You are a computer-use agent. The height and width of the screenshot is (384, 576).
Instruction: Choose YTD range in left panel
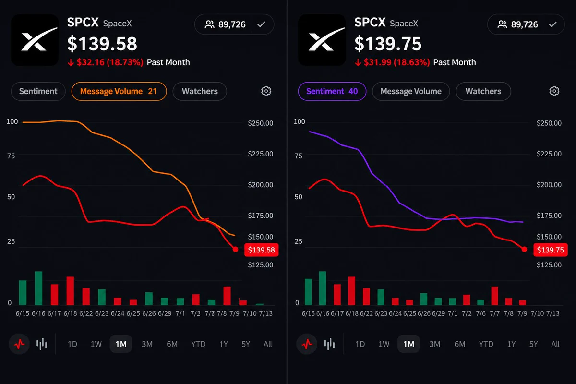tap(198, 344)
